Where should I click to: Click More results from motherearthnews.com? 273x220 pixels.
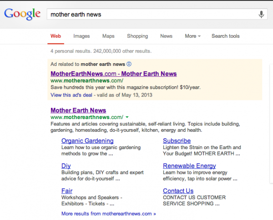109,214
